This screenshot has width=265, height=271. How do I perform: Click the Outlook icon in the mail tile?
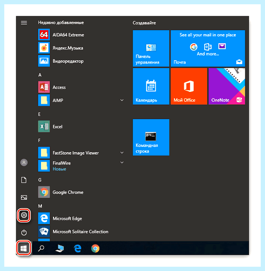click(x=208, y=47)
